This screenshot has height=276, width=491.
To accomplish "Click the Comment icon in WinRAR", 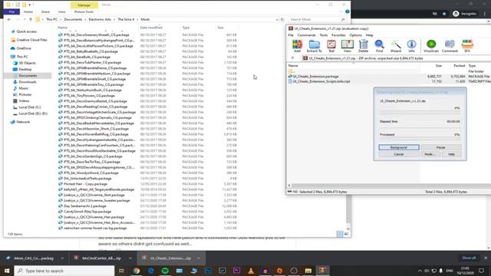I will [x=450, y=46].
